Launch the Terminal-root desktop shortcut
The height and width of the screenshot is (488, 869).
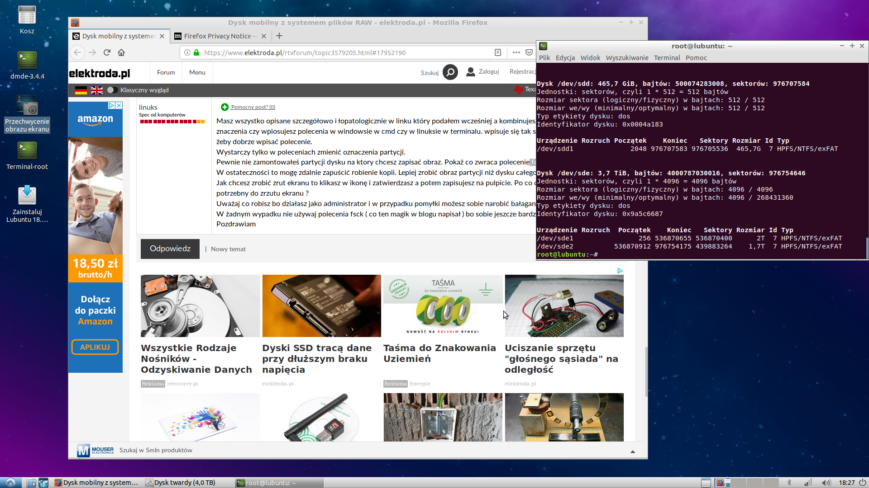27,156
